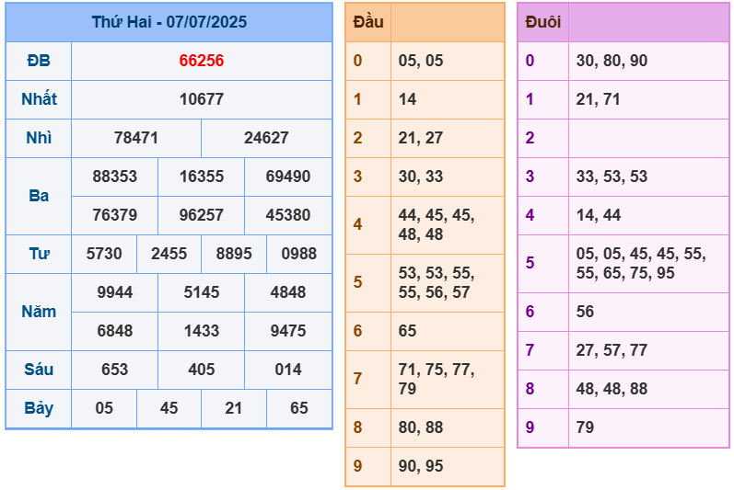Click sixth prize number 653

tap(115, 370)
